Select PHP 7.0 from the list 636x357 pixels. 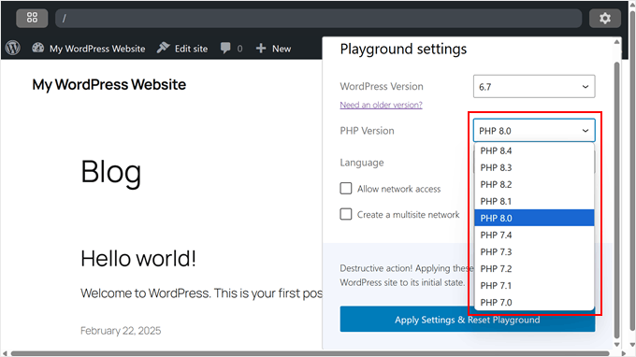pos(534,302)
